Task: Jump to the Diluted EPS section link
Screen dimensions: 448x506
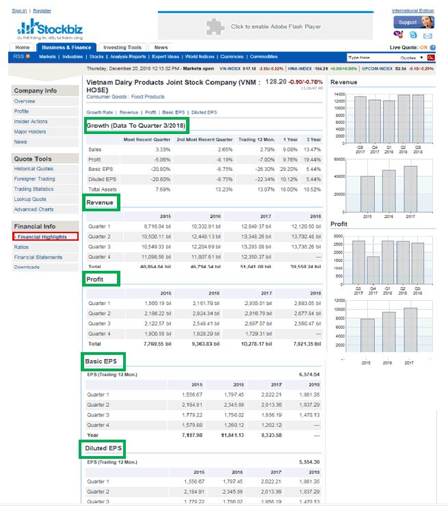Action: pyautogui.click(x=204, y=112)
